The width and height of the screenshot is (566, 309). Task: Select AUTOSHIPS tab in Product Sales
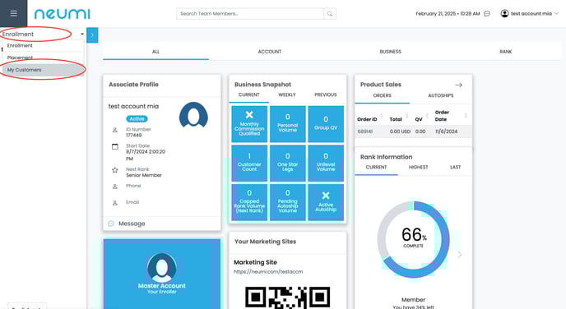[x=440, y=95]
